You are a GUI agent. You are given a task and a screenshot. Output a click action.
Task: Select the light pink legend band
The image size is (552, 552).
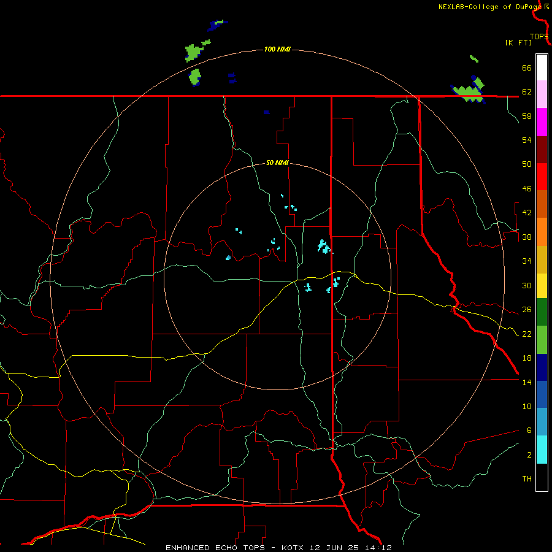click(x=542, y=94)
